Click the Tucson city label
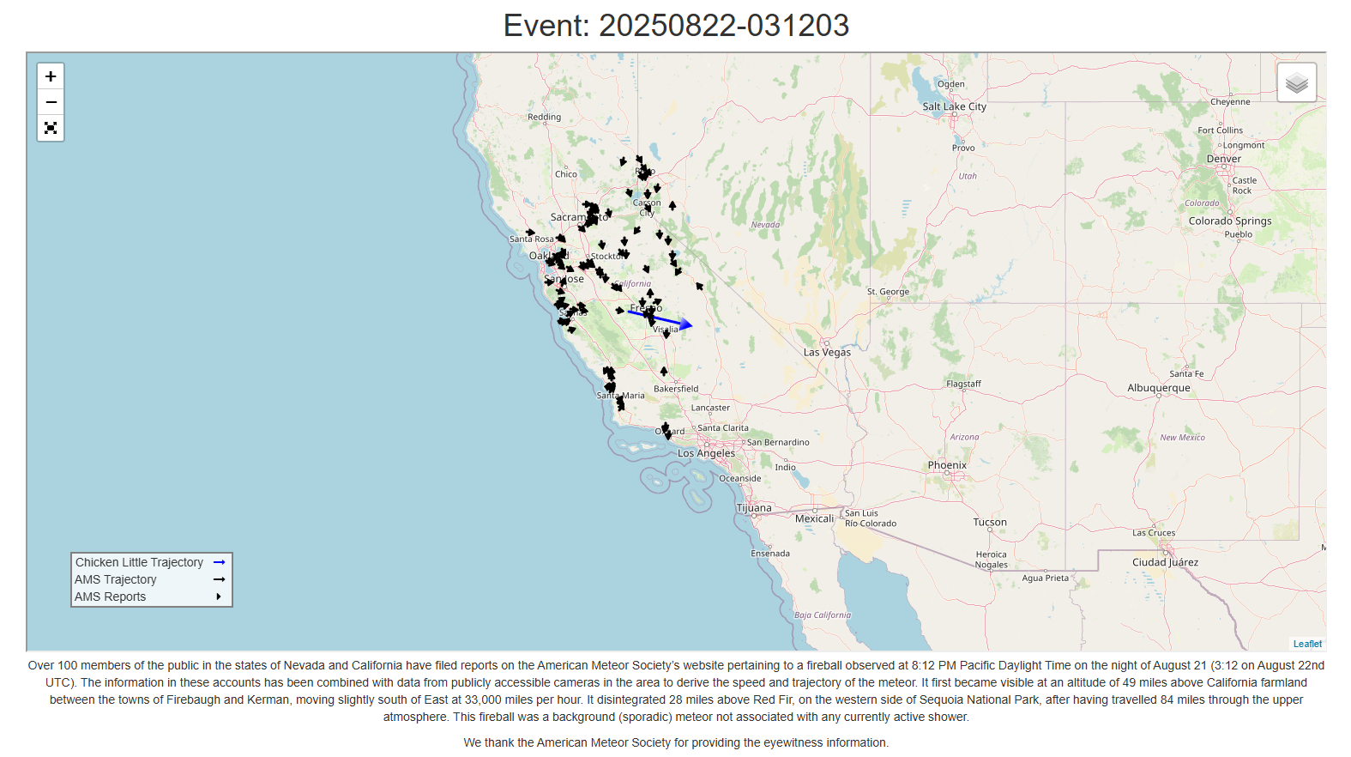 point(990,522)
